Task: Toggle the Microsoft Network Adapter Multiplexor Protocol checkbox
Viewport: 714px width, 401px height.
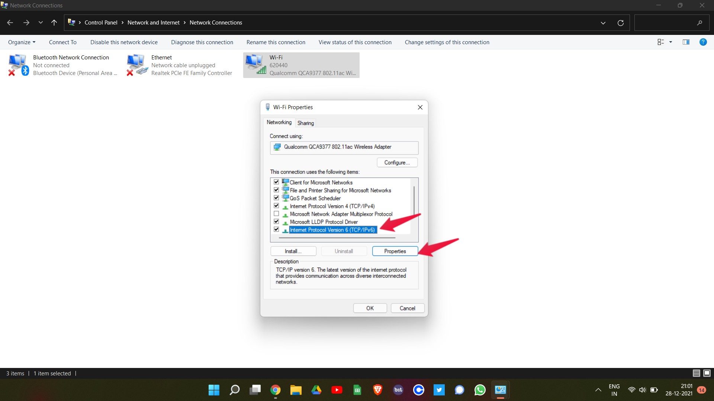Action: coord(276,214)
